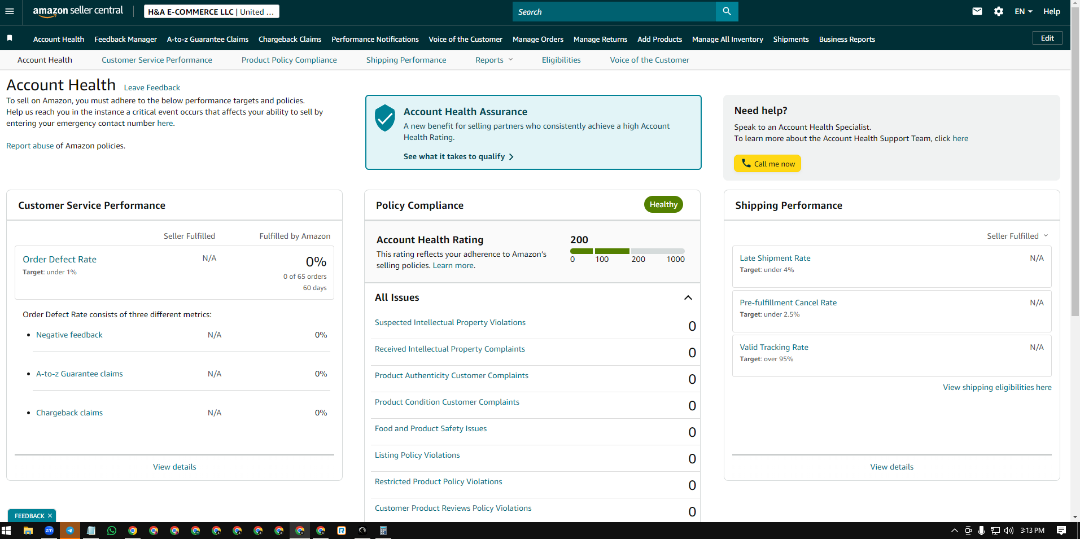1080x539 pixels.
Task: Expand the Reports dropdown menu
Action: point(494,60)
